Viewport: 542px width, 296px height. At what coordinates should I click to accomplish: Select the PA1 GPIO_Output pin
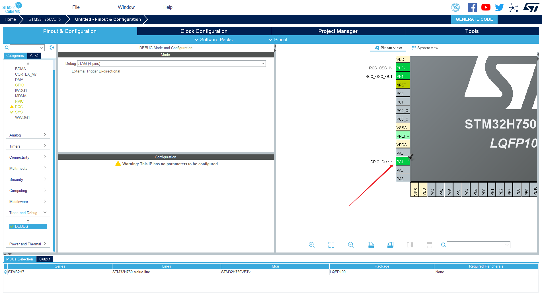pyautogui.click(x=403, y=162)
